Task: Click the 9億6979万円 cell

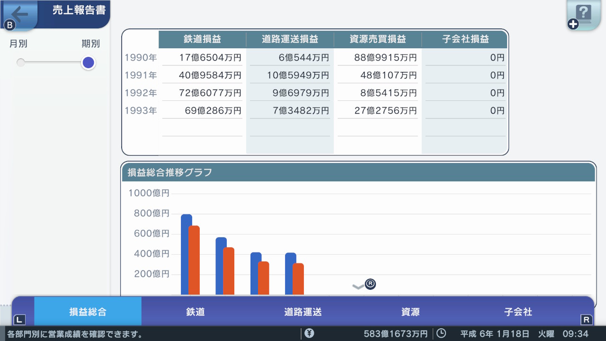Action: [x=301, y=93]
